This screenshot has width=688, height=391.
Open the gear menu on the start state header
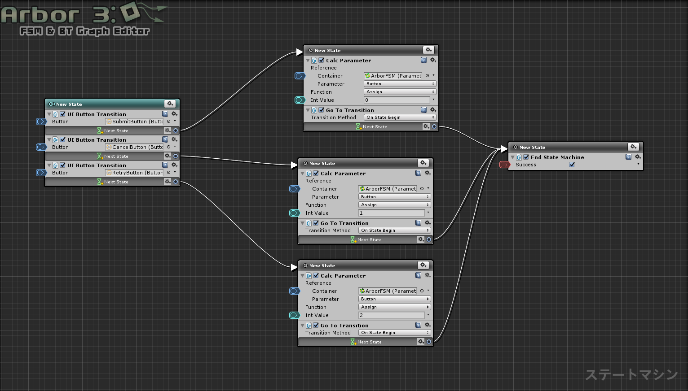pyautogui.click(x=170, y=104)
